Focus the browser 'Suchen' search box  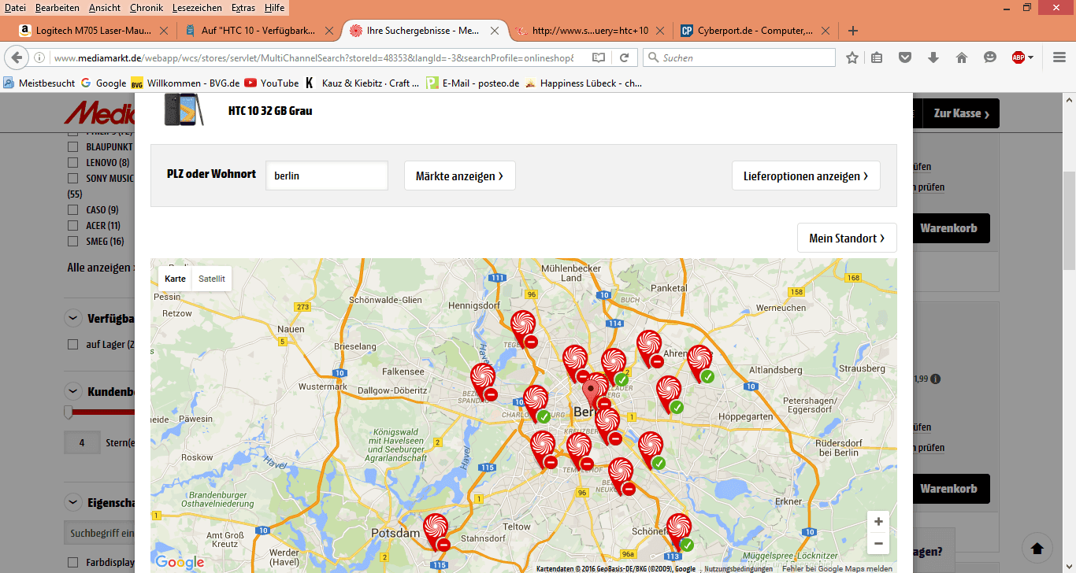pos(739,57)
